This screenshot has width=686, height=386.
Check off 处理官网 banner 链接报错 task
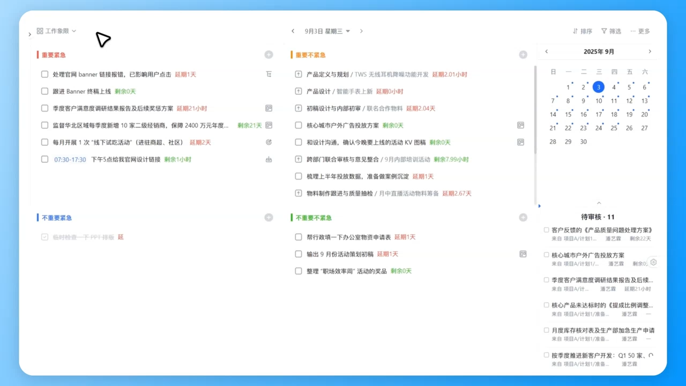coord(45,75)
